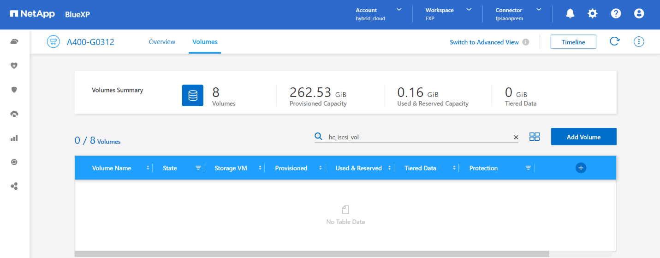Screen dimensions: 660x258
Task: Open the three-dot more options menu
Action: [x=639, y=42]
